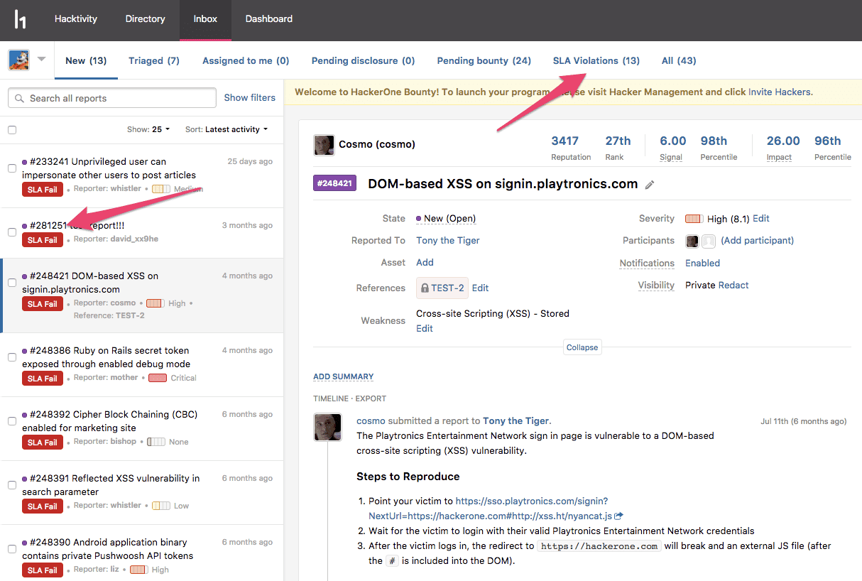
Task: Select checkbox for Ruby on Rails report
Action: click(12, 357)
